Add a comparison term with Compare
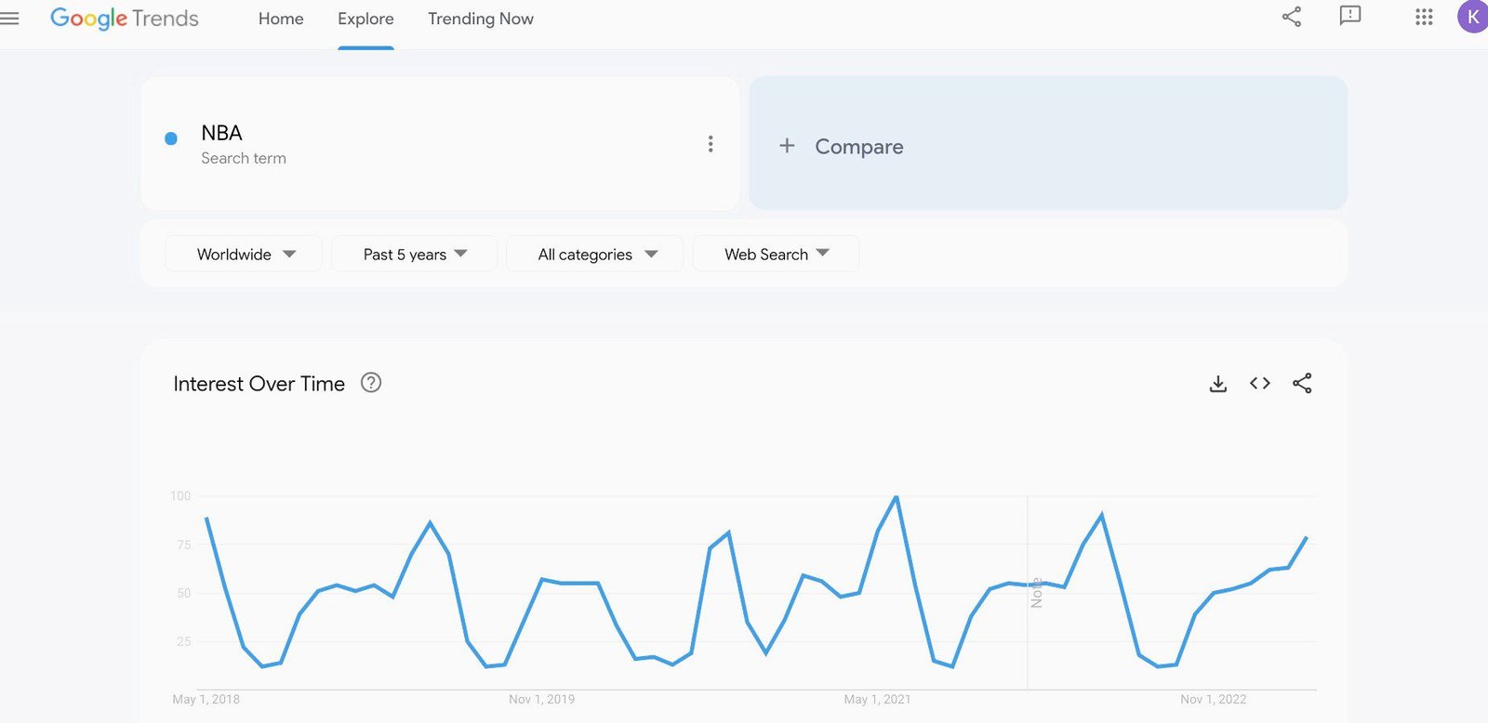Image resolution: width=1488 pixels, height=723 pixels. point(1048,143)
